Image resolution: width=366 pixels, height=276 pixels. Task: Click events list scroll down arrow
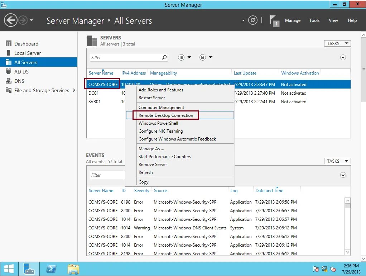click(348, 252)
